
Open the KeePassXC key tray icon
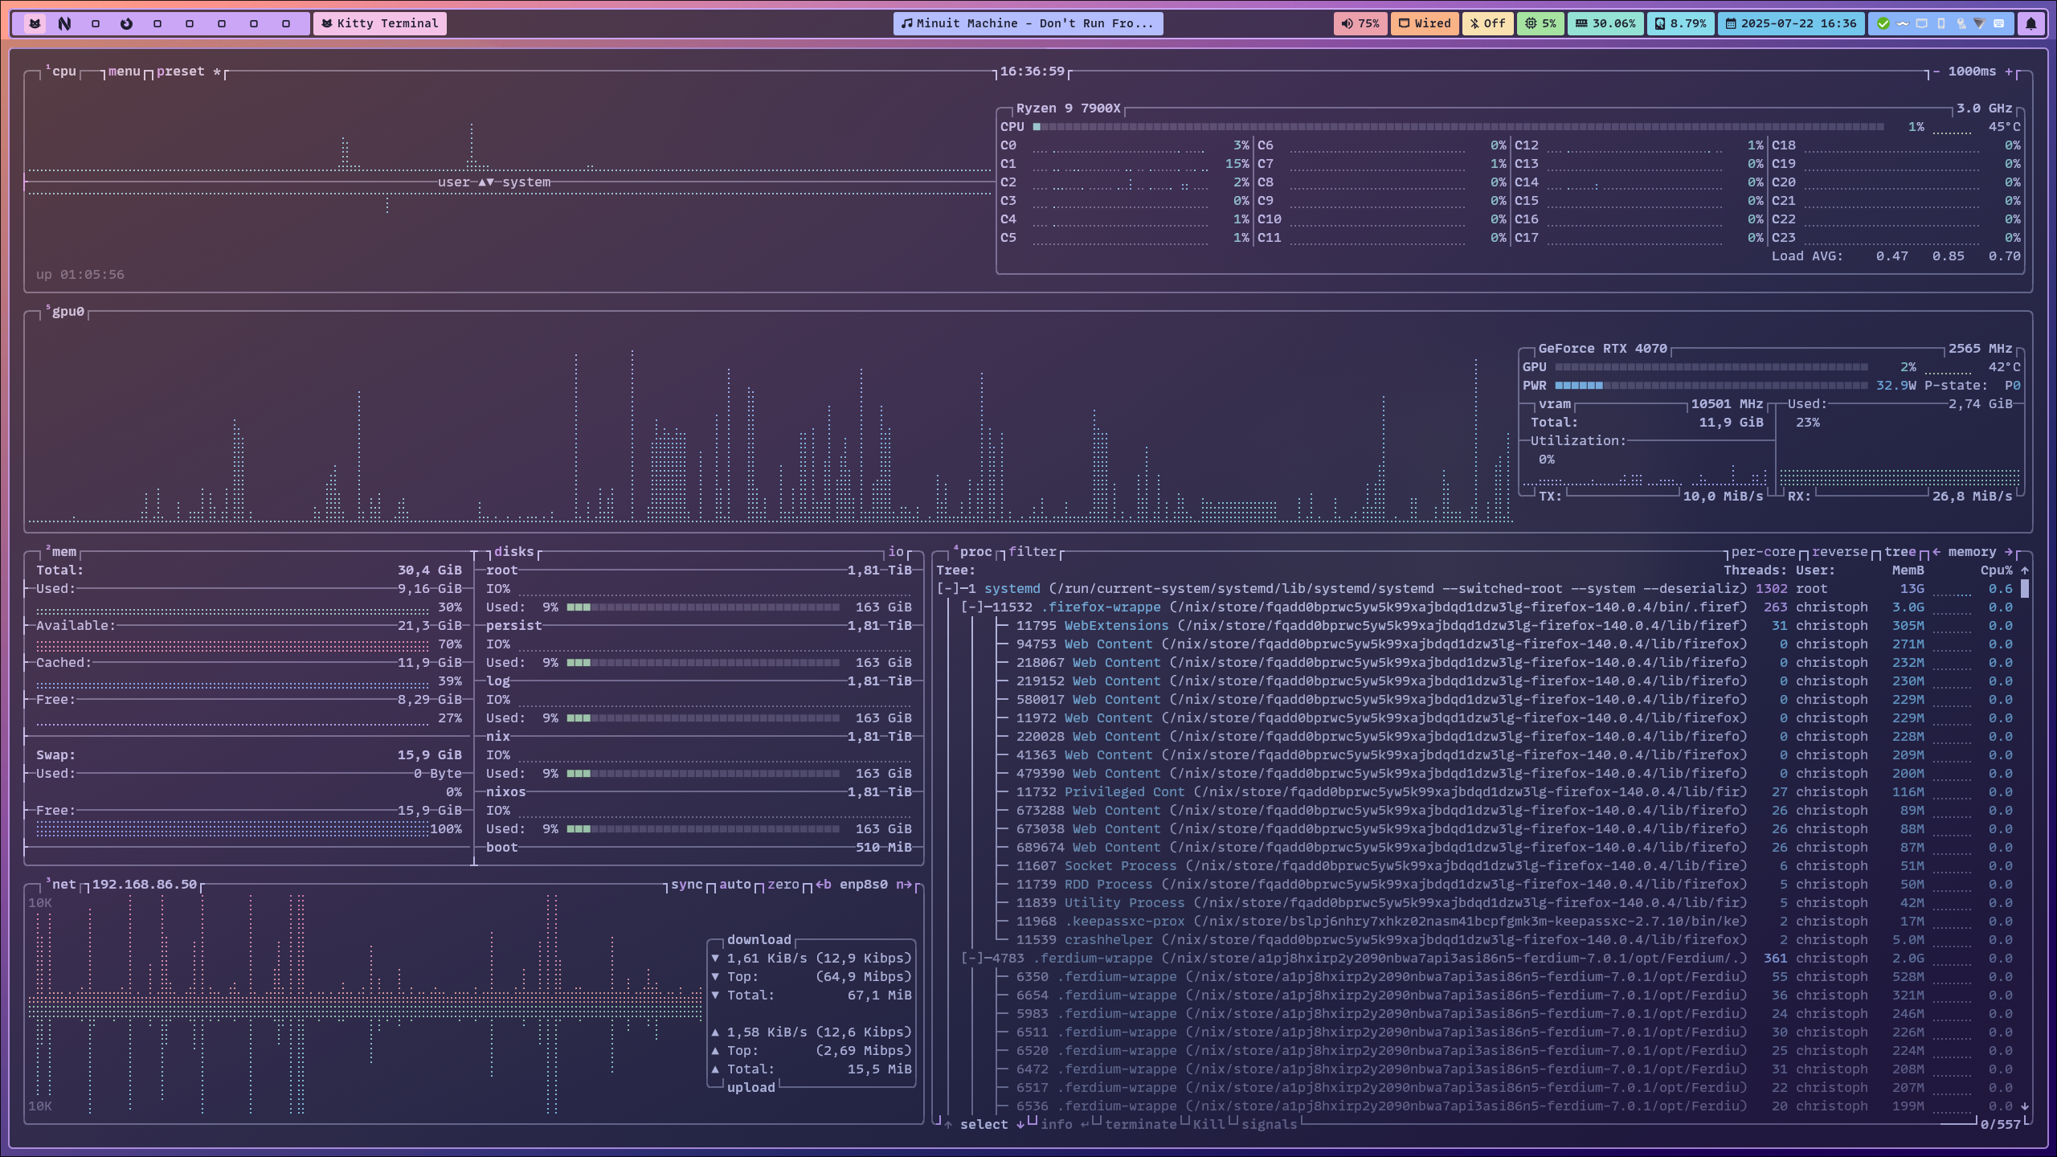(1961, 23)
